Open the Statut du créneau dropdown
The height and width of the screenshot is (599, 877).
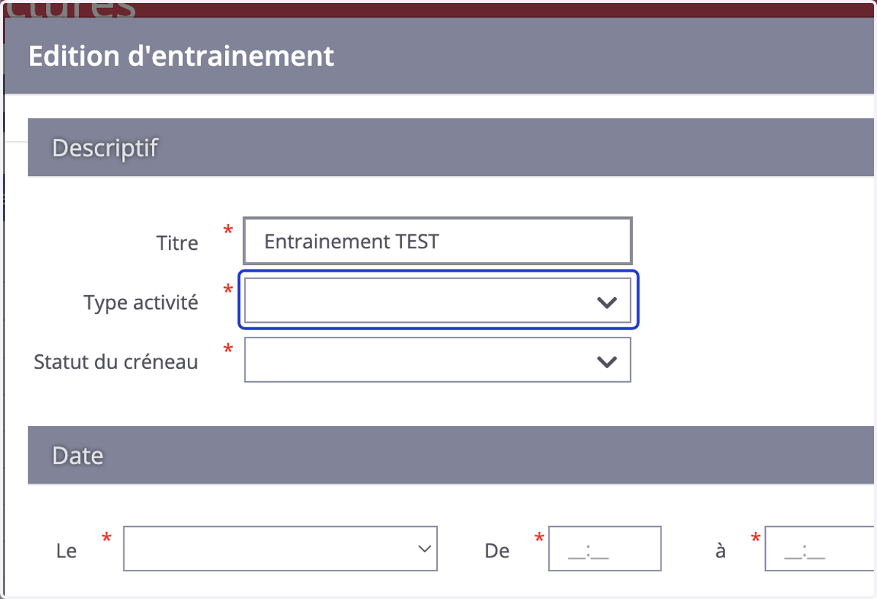(x=437, y=359)
